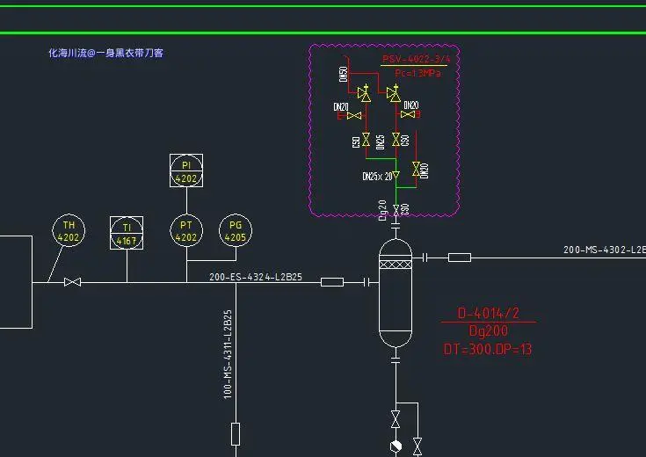Screen dimensions: 646x457
Task: Pick the bypass valve at the bottom right branch
Action: 417,446
